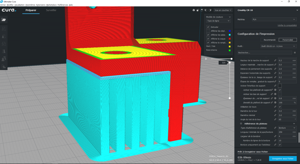The width and height of the screenshot is (300, 164).
Task: Open the Vue en couches dropdown
Action: 223,10
